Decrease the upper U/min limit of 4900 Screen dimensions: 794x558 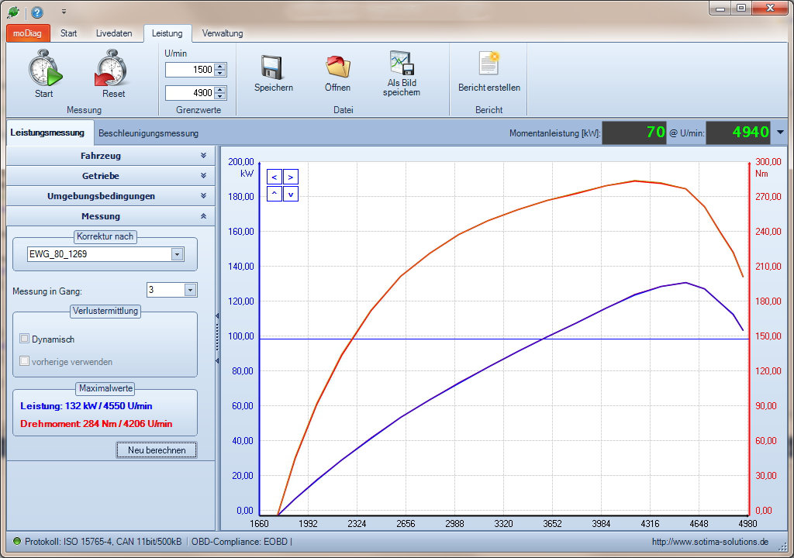pos(219,96)
